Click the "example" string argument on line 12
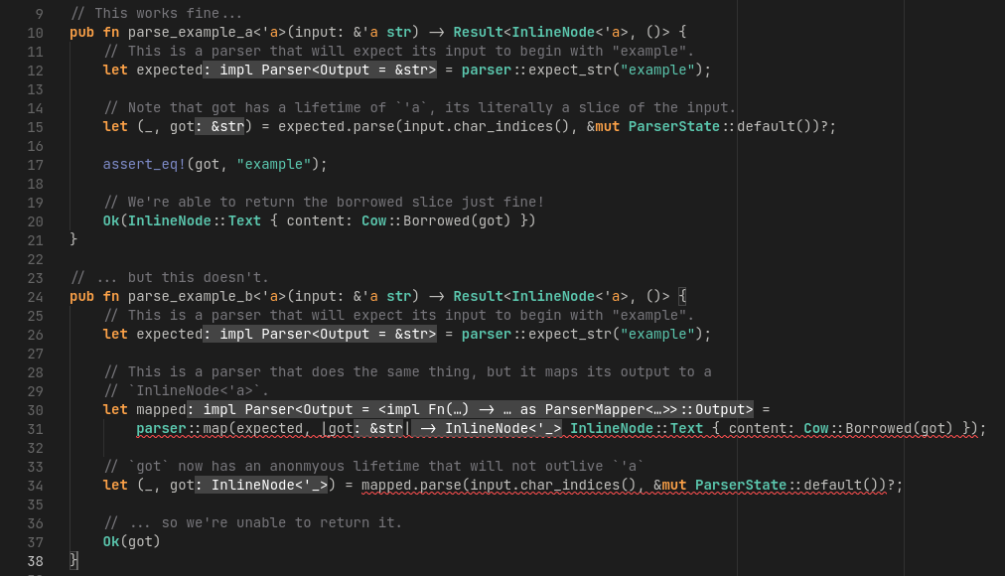 point(657,70)
